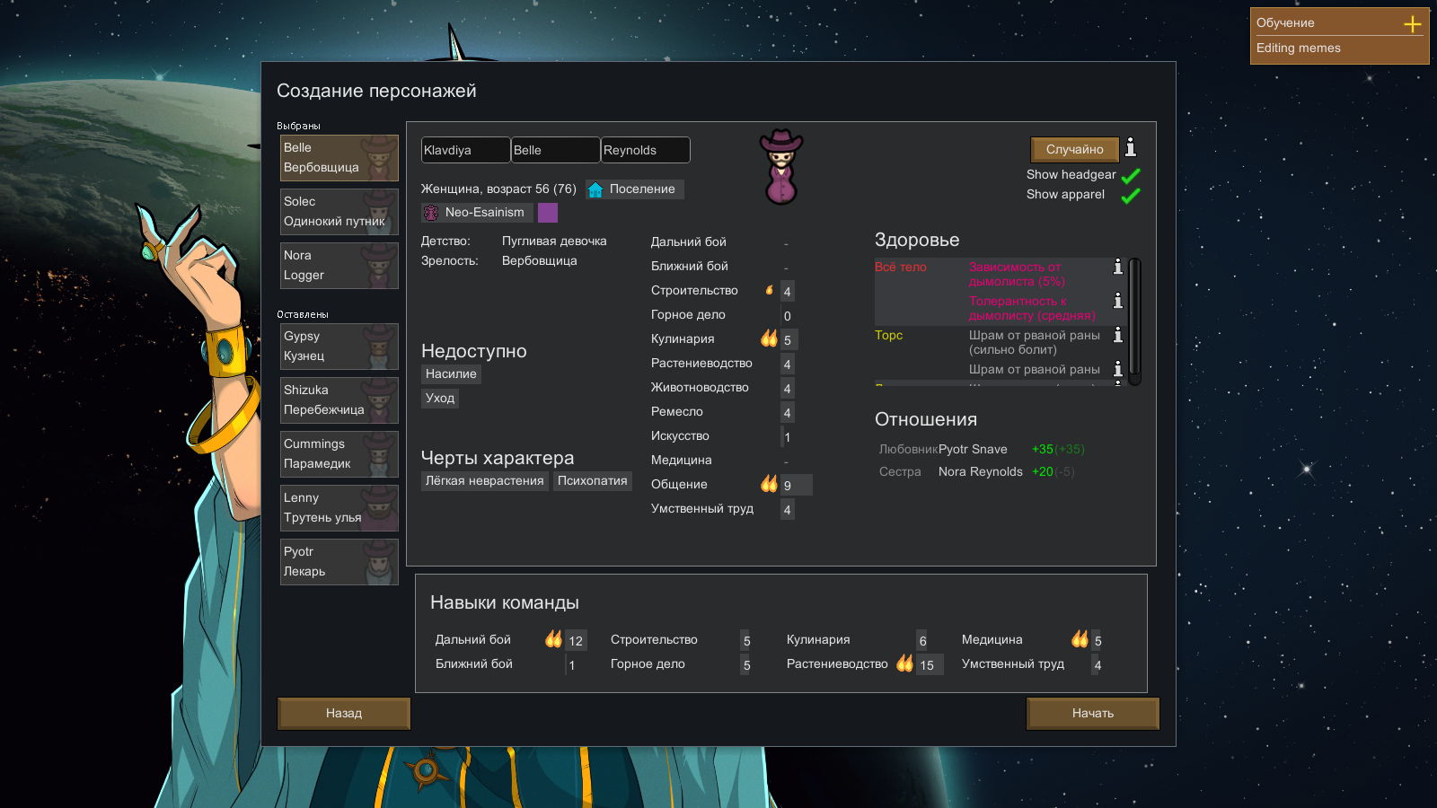The height and width of the screenshot is (808, 1437).
Task: Click the info icon beside the Случайно button
Action: [1131, 147]
